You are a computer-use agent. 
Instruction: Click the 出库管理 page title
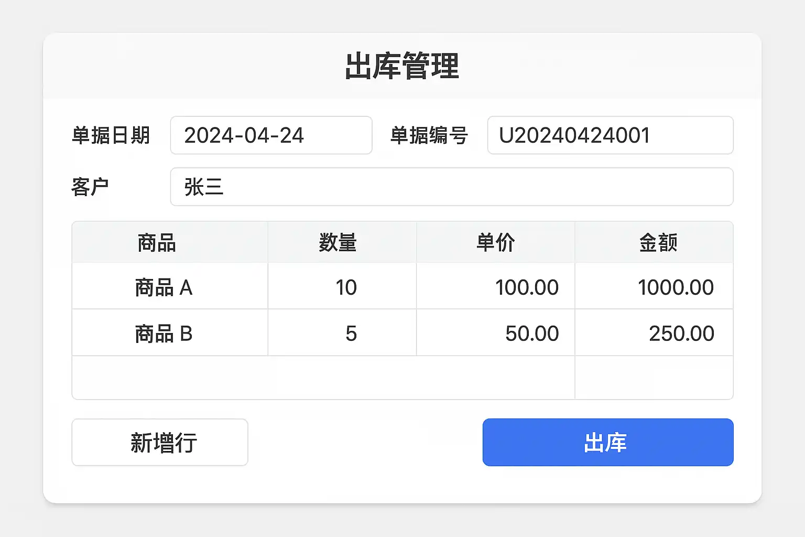pyautogui.click(x=402, y=66)
